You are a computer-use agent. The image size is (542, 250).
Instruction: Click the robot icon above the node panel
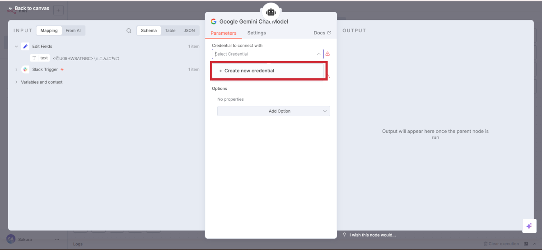(x=271, y=12)
